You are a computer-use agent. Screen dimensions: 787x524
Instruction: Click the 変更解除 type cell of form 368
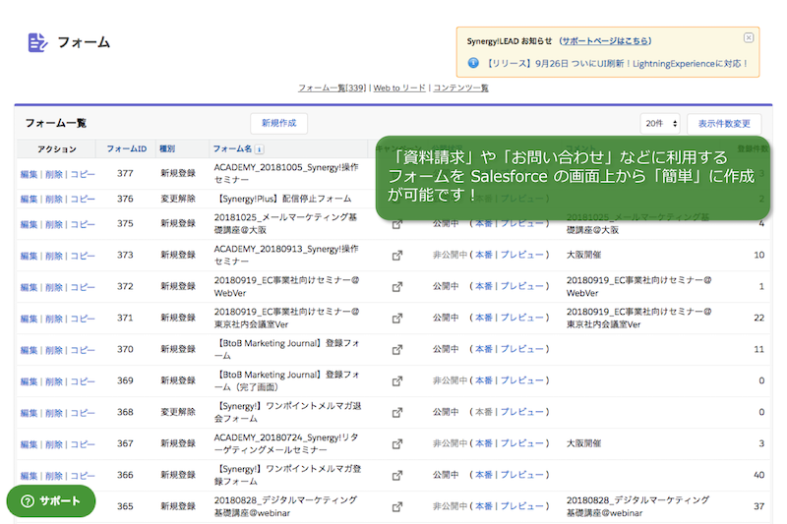click(178, 412)
